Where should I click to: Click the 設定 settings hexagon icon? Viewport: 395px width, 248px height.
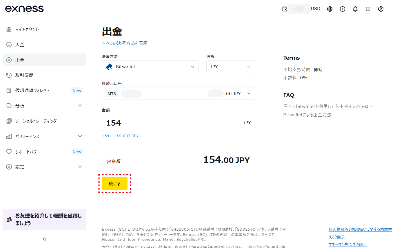pyautogui.click(x=9, y=167)
